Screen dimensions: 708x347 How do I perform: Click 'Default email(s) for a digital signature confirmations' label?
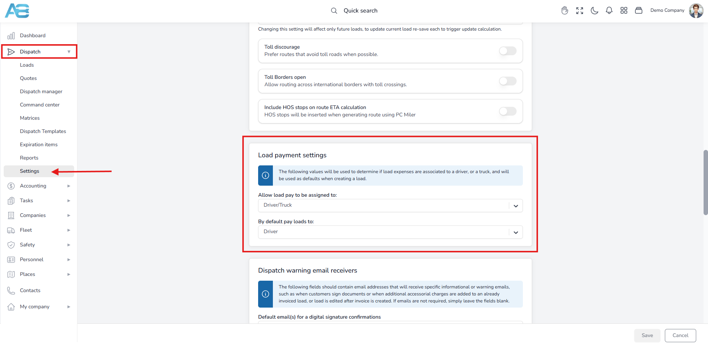pyautogui.click(x=319, y=317)
